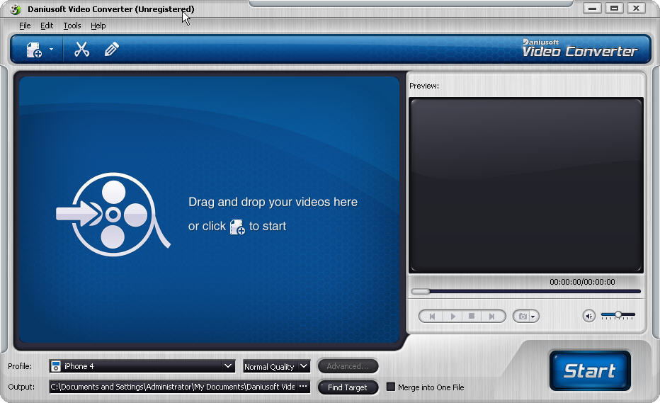Image resolution: width=660 pixels, height=403 pixels.
Task: Open the File menu
Action: 25,25
